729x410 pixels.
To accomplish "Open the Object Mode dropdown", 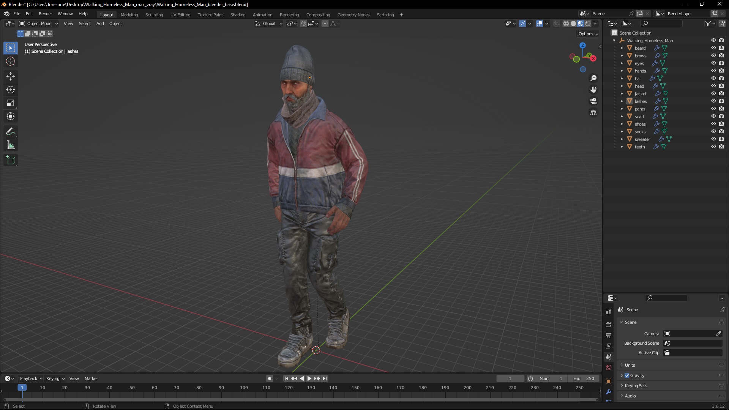I will pos(39,24).
